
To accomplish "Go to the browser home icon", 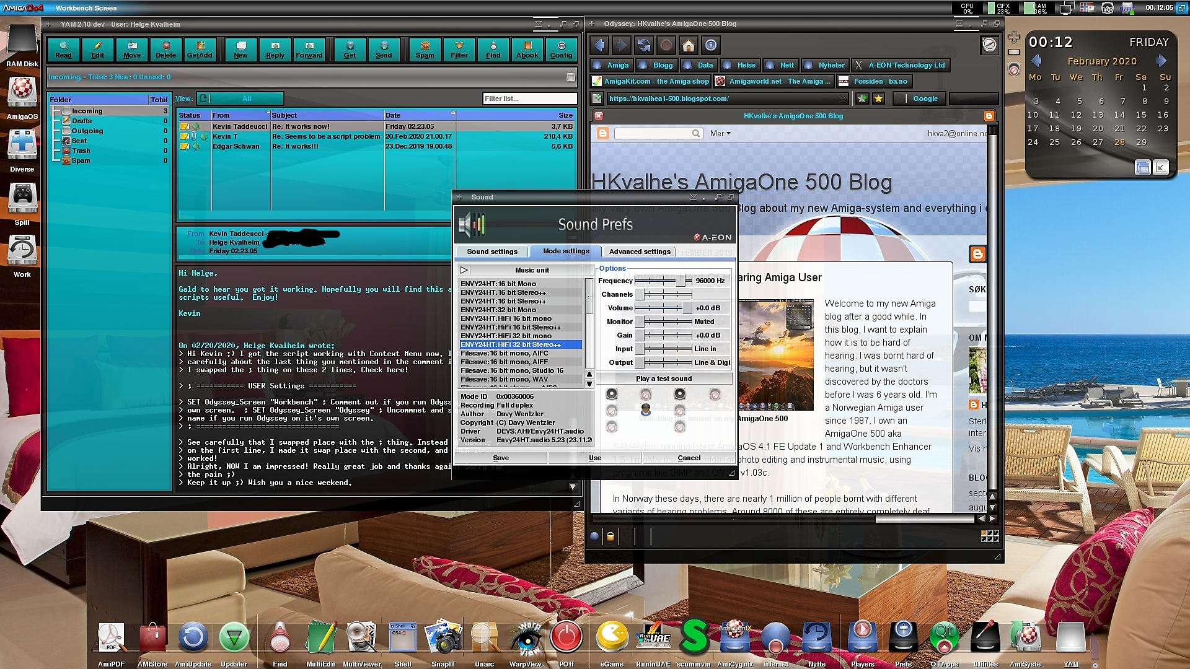I will (688, 45).
